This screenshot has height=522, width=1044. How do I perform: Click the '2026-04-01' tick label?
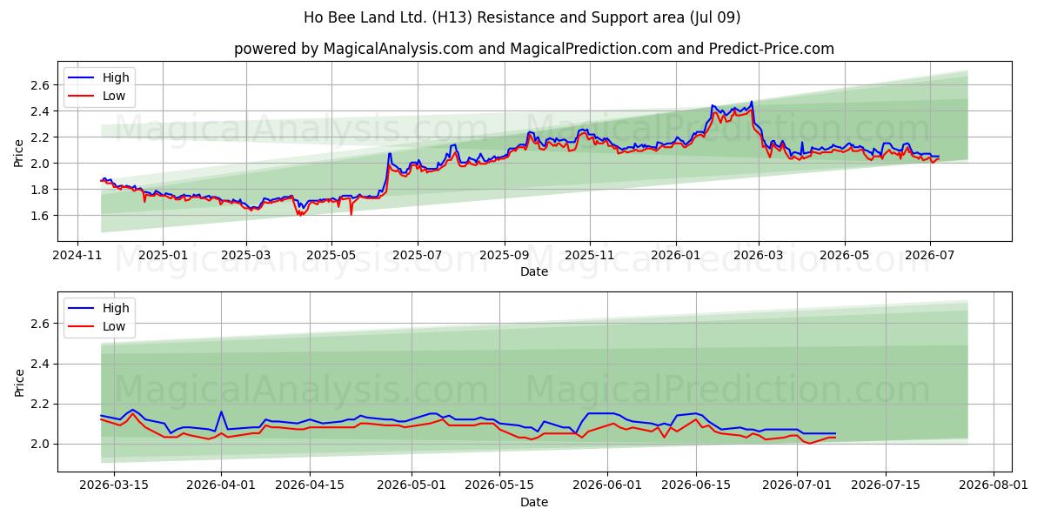[x=221, y=485]
